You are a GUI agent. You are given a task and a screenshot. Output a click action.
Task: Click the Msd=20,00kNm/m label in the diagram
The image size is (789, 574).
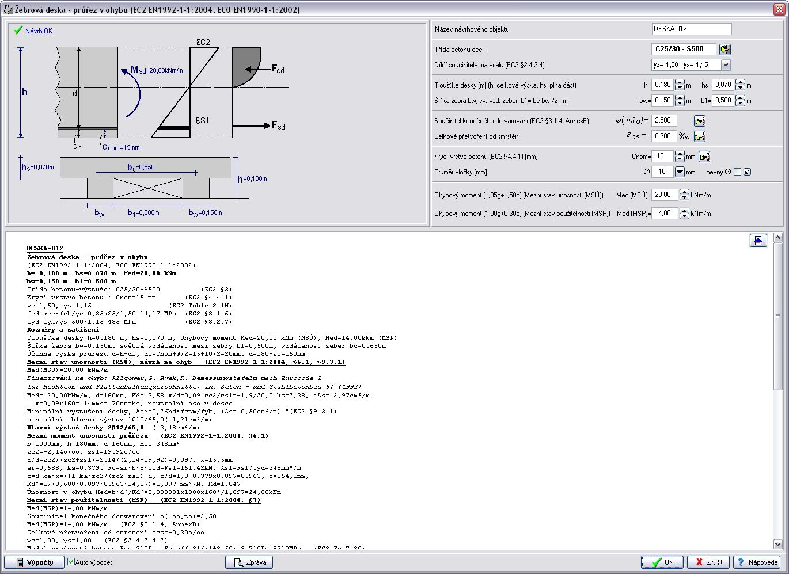click(x=157, y=70)
